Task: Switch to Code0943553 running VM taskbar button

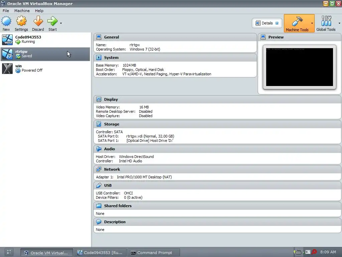Action: [100, 253]
